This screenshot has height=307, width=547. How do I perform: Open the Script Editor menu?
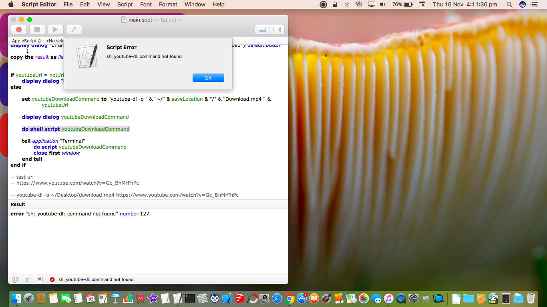click(39, 4)
